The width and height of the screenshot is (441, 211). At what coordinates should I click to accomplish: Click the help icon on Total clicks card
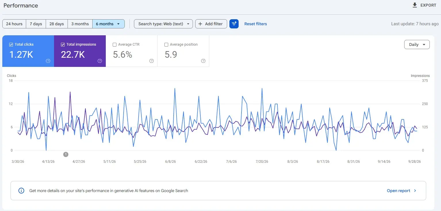[x=48, y=61]
